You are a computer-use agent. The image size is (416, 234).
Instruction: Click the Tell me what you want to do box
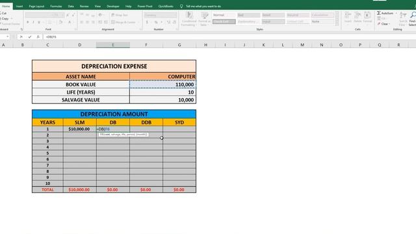[x=203, y=6]
